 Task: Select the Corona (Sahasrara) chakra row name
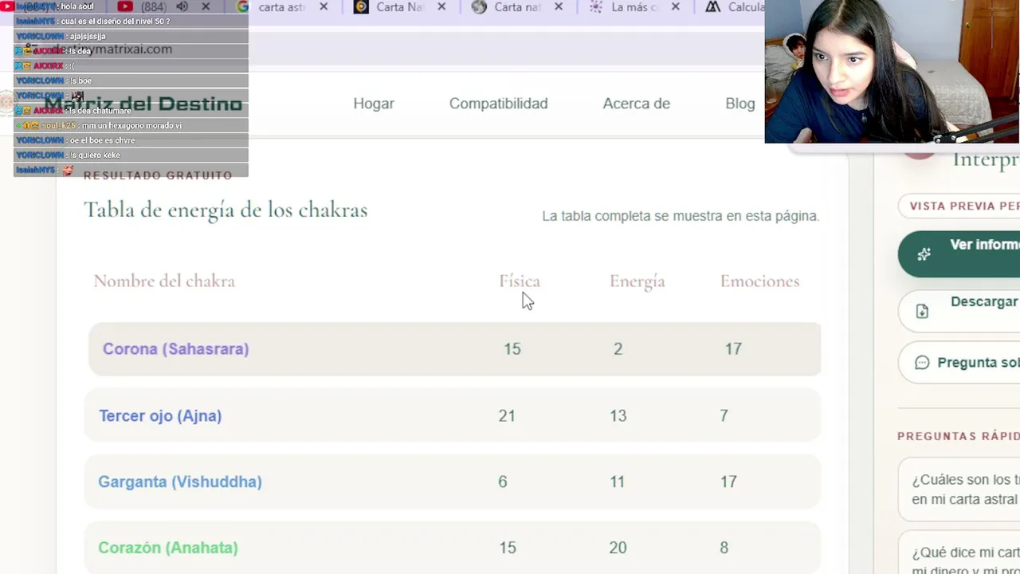pyautogui.click(x=175, y=349)
